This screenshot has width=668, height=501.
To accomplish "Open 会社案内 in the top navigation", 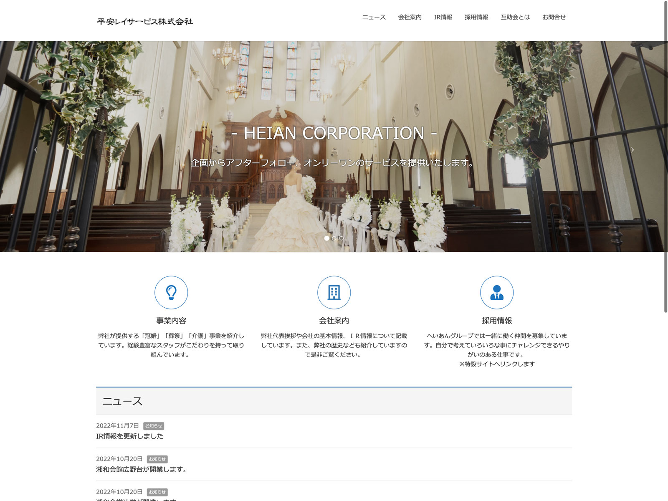I will 410,17.
